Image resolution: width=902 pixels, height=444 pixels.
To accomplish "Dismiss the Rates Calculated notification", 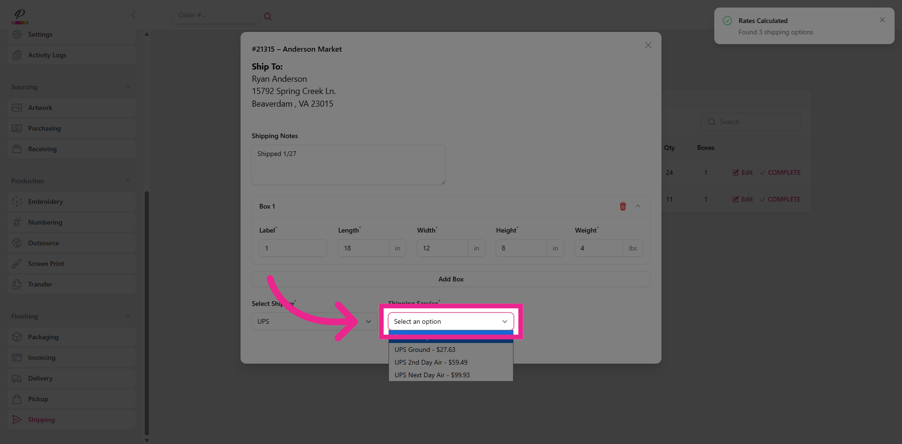I will [x=882, y=20].
